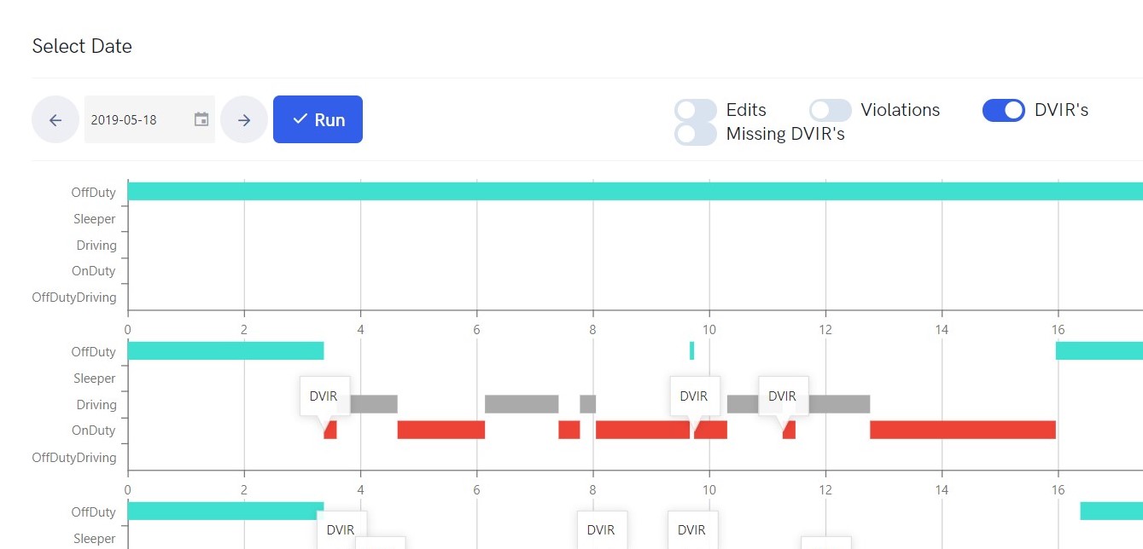Click the second chart's Driving axis label
Viewport: 1143px width, 549px height.
pyautogui.click(x=96, y=405)
